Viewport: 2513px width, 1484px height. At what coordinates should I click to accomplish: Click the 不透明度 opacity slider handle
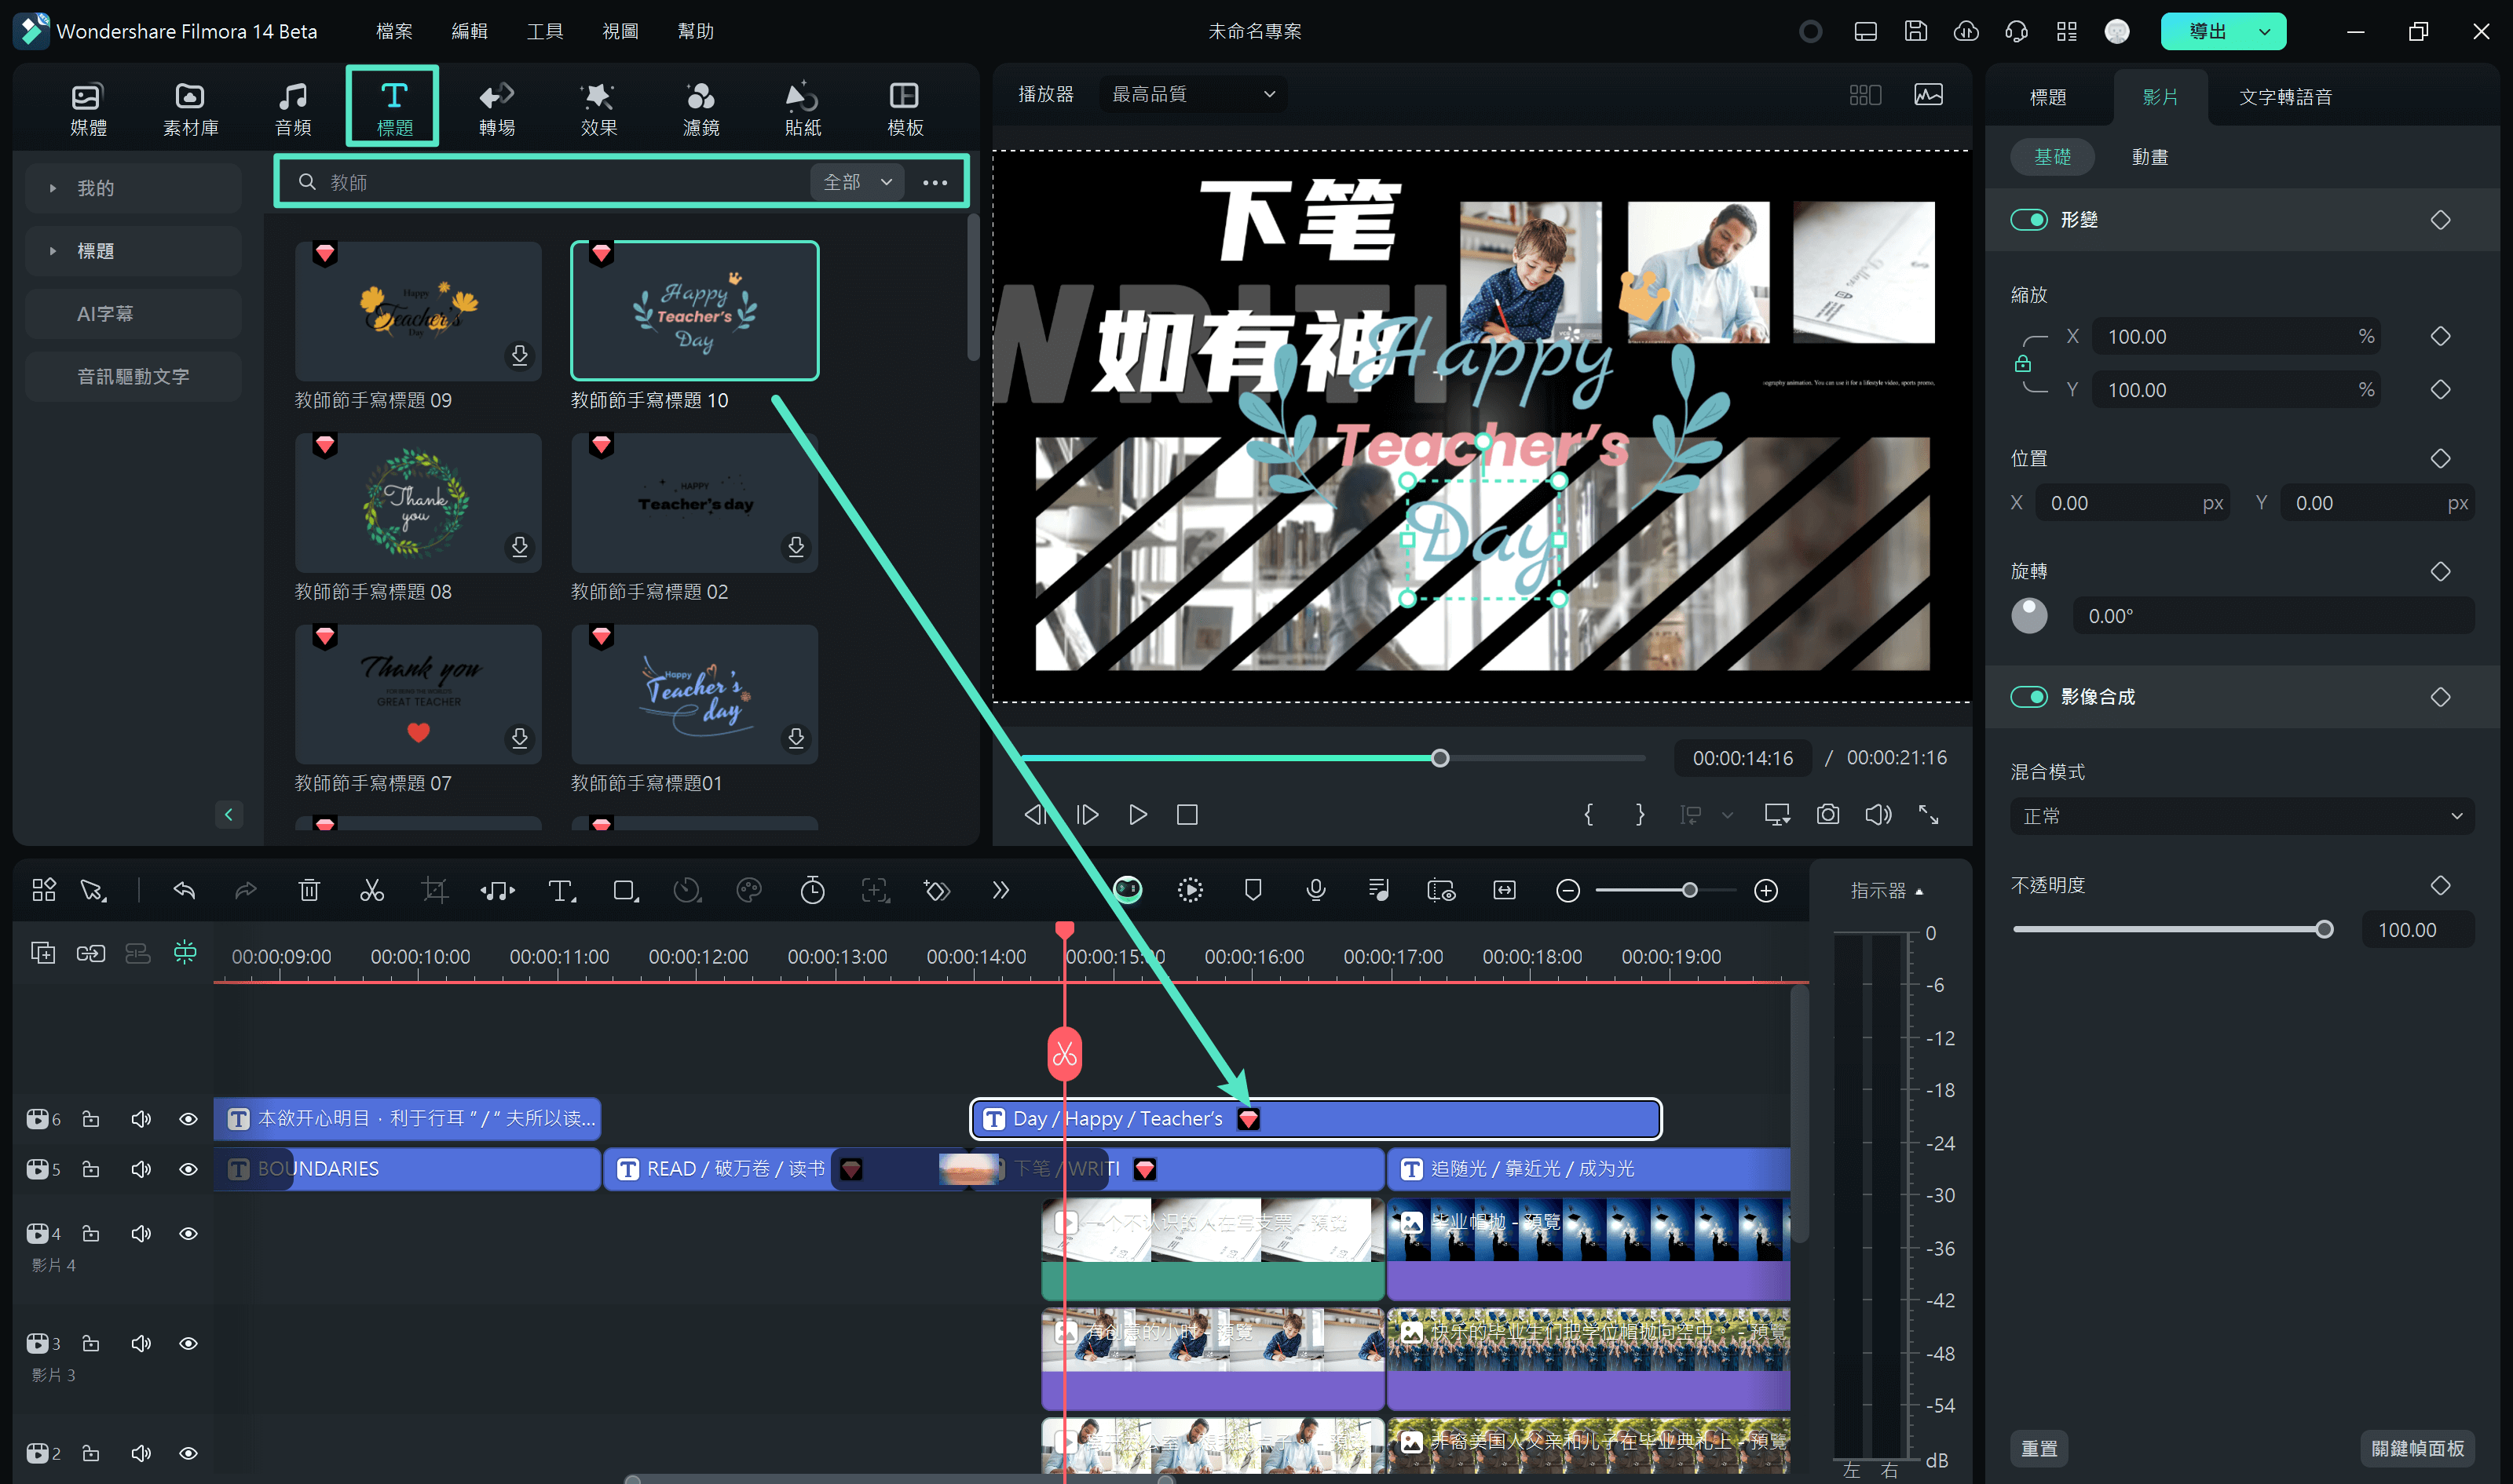point(2324,929)
